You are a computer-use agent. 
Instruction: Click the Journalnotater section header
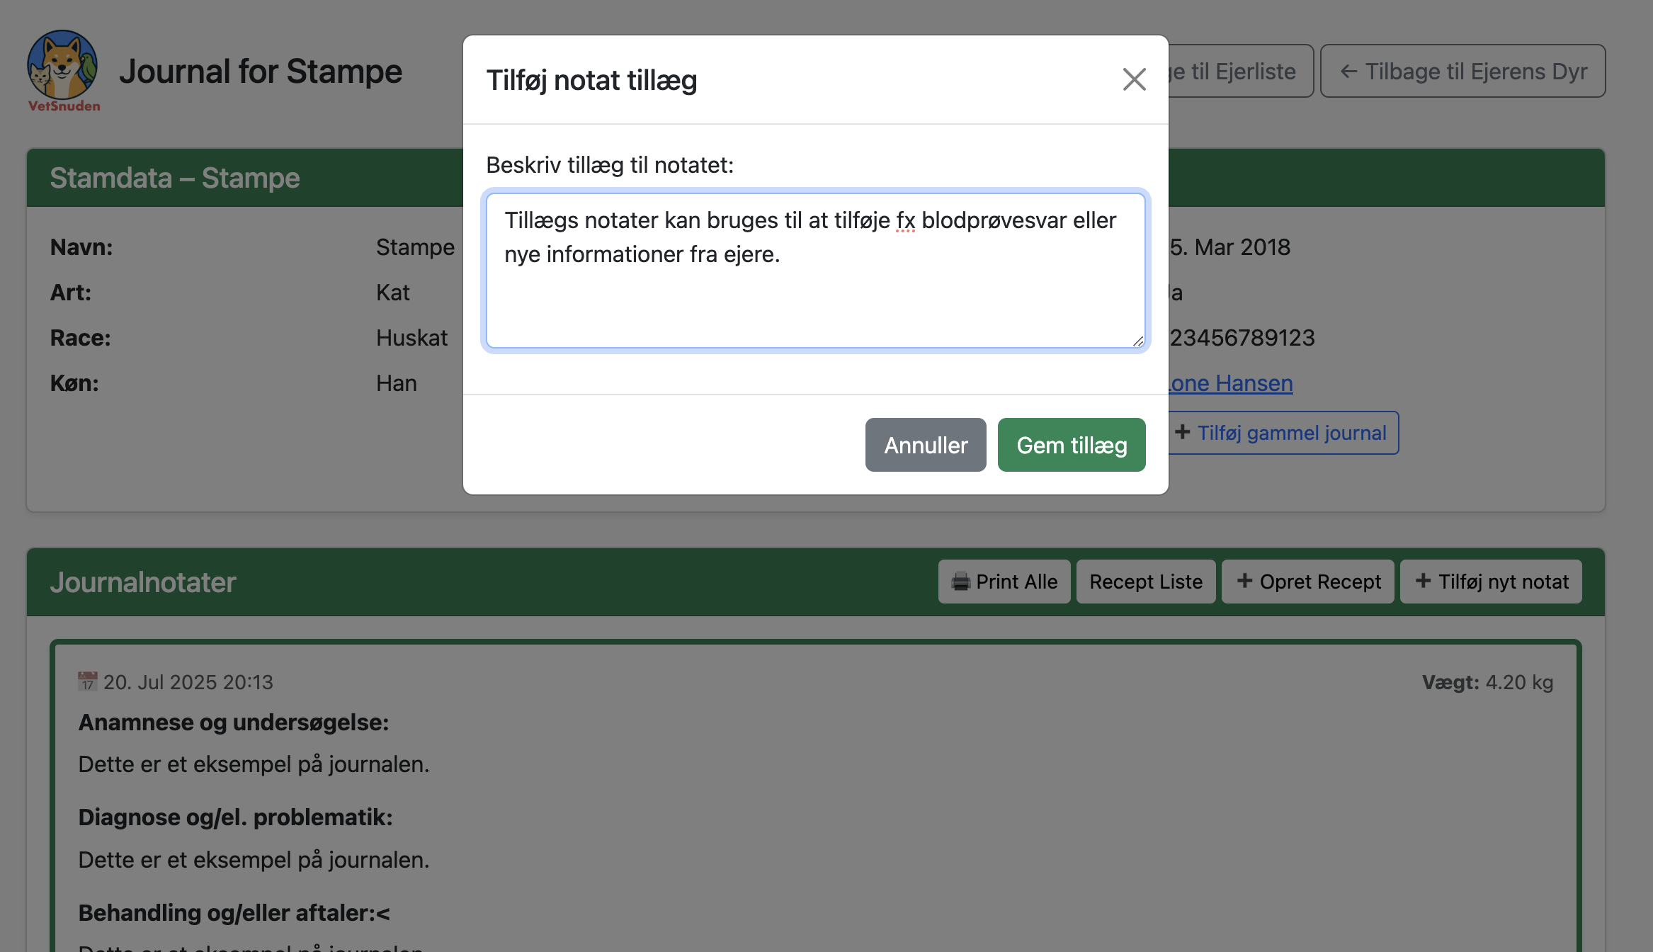tap(143, 581)
